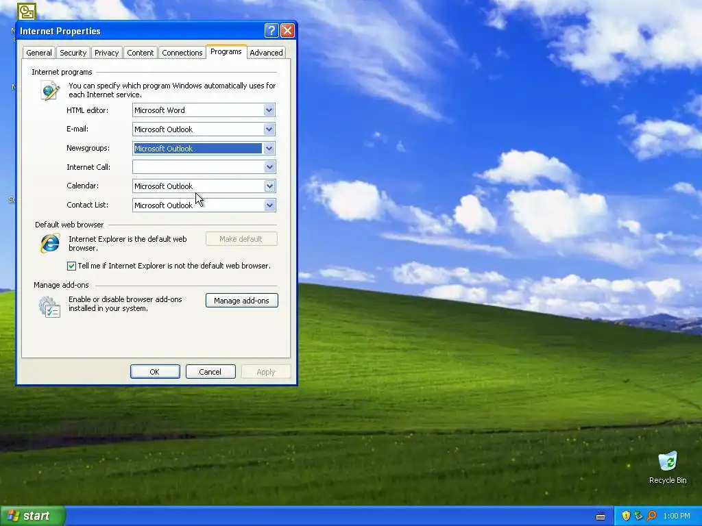Click the 'Calendar:' label
The width and height of the screenshot is (702, 526).
click(x=82, y=186)
